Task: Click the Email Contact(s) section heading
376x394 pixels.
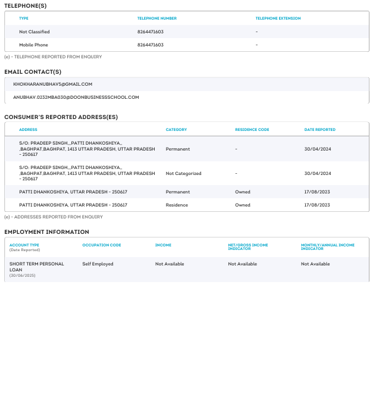Action: pos(33,72)
